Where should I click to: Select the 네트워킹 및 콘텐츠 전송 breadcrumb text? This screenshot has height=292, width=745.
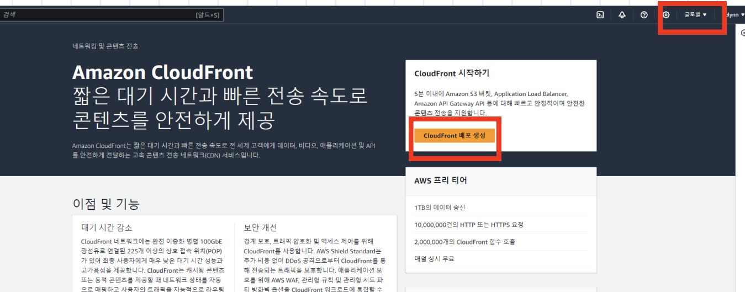coord(105,46)
